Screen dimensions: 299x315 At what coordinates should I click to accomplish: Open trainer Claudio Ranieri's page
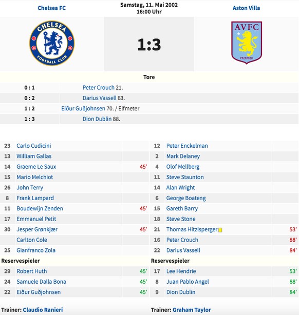tap(43, 309)
